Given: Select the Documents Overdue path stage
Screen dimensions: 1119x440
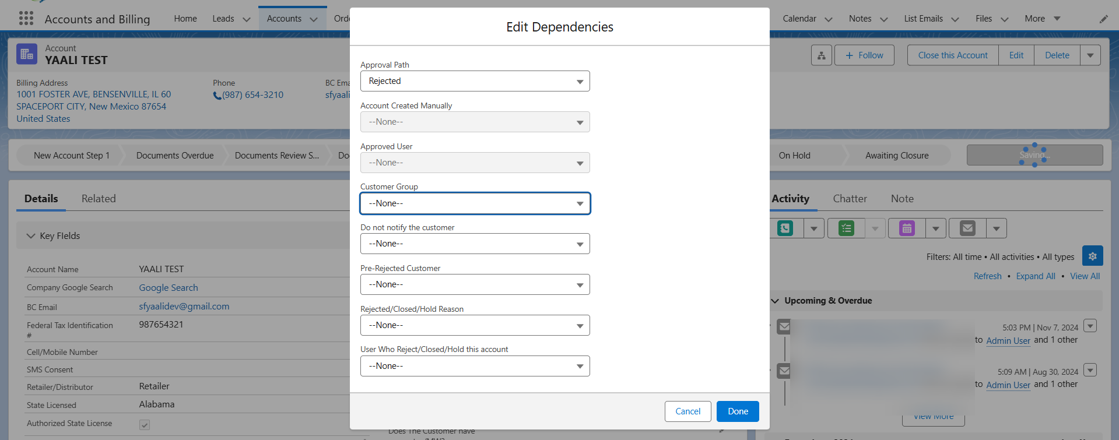Looking at the screenshot, I should (x=174, y=156).
